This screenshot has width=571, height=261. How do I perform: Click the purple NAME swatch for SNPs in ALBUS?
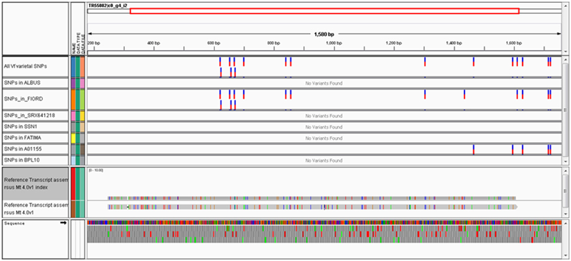tap(73, 83)
